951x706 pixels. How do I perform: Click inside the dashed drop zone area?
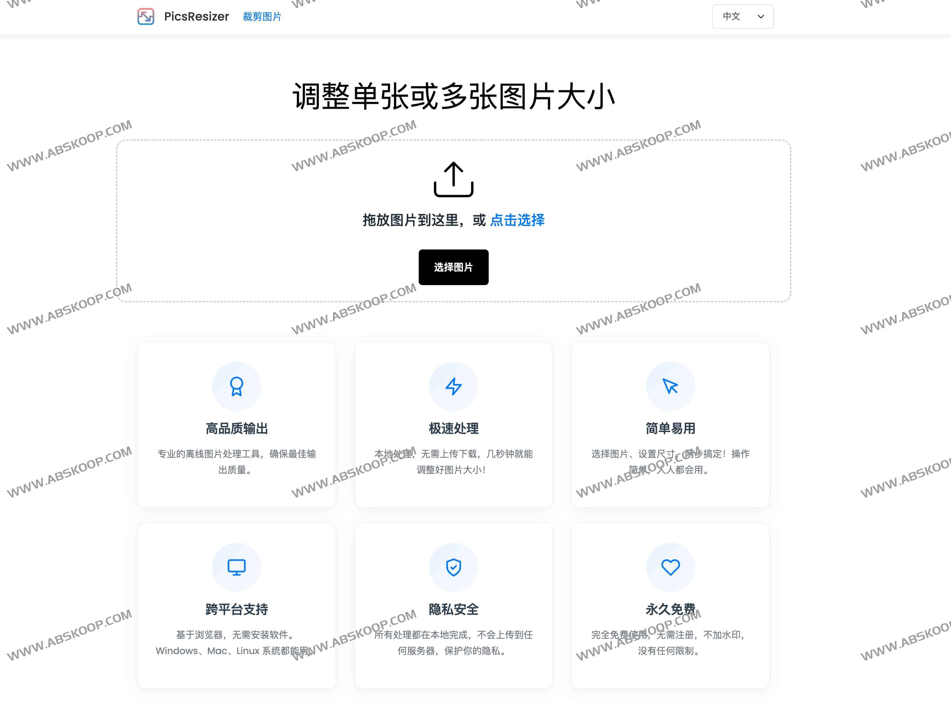tap(256, 222)
